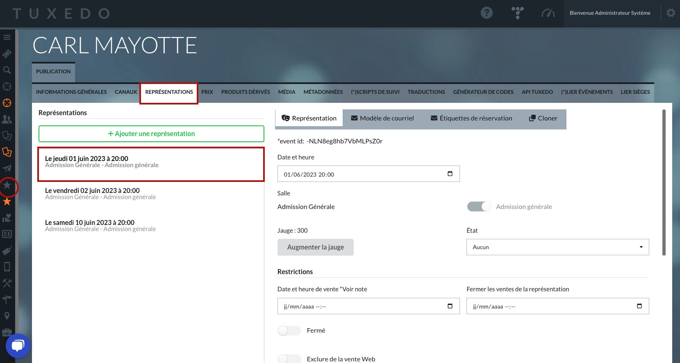This screenshot has height=363, width=680.
Task: Open the Produits Dérivés tab
Action: click(246, 92)
